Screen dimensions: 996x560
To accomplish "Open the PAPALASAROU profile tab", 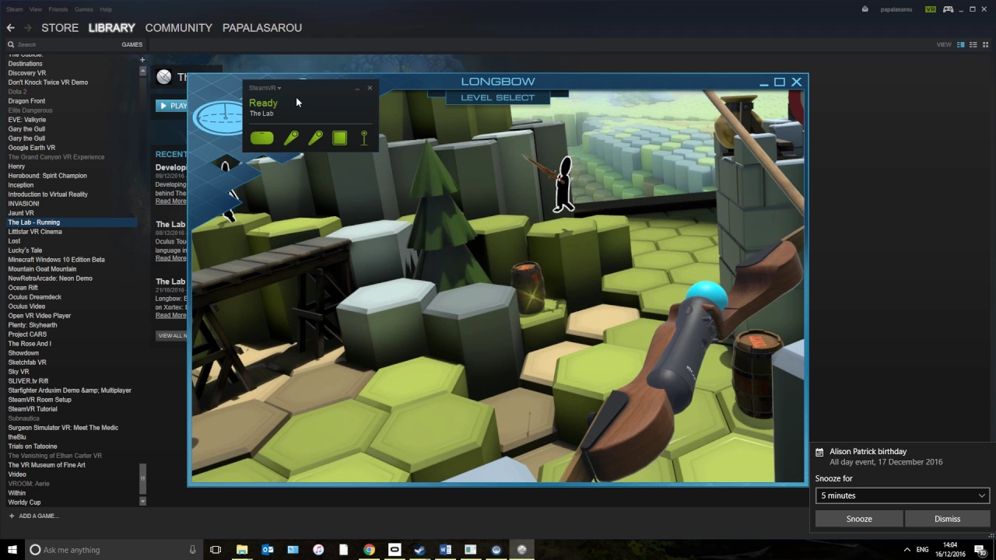I will [262, 28].
